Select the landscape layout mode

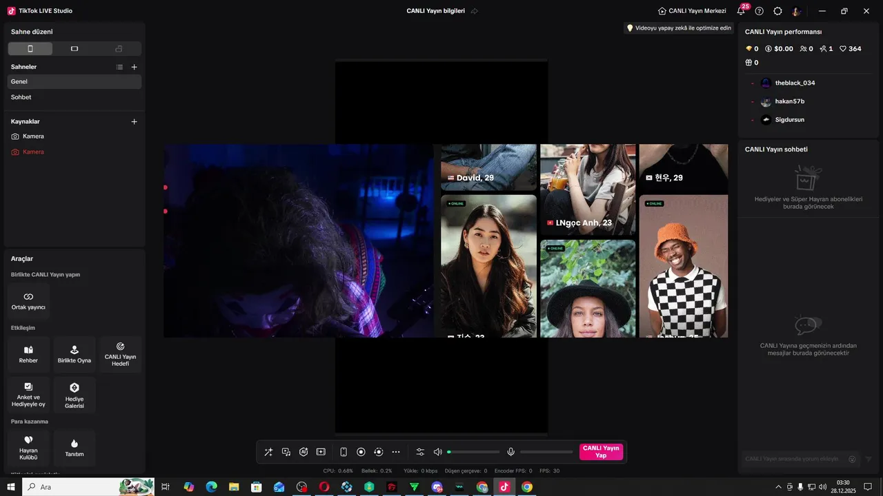click(75, 49)
